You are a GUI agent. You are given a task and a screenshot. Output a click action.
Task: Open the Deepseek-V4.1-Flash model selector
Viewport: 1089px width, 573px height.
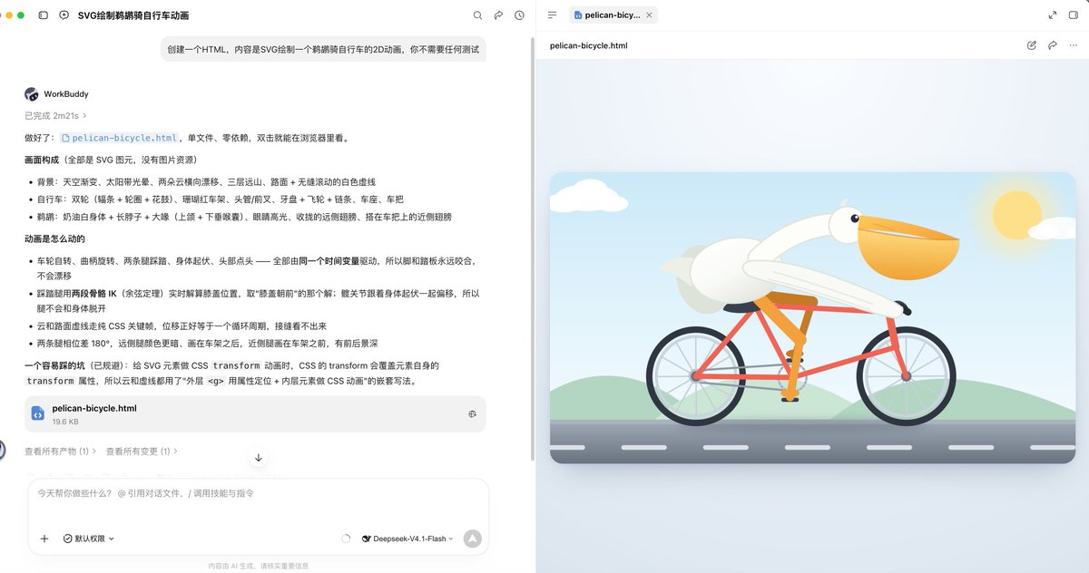click(407, 539)
